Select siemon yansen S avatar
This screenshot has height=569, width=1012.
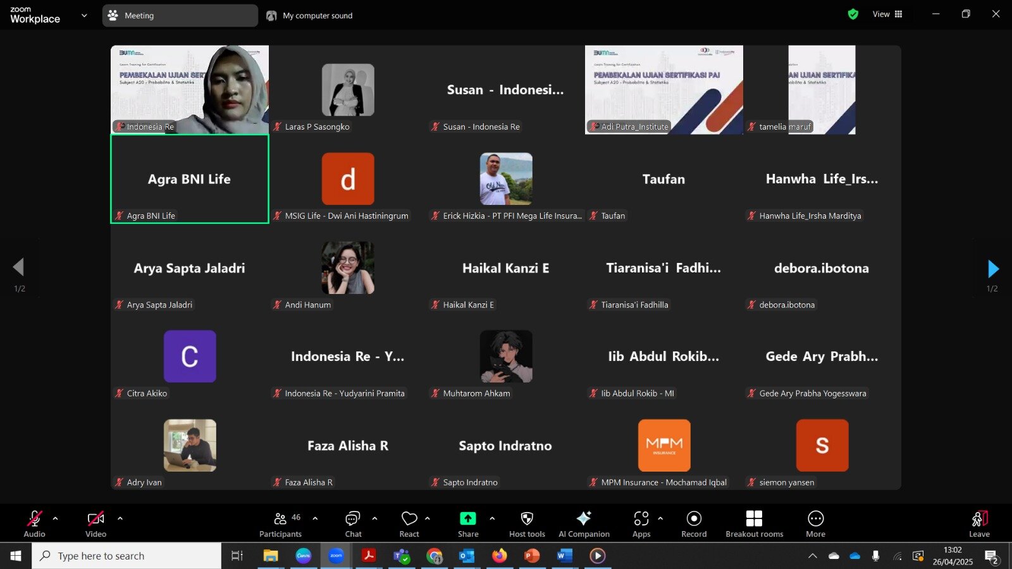click(x=822, y=445)
